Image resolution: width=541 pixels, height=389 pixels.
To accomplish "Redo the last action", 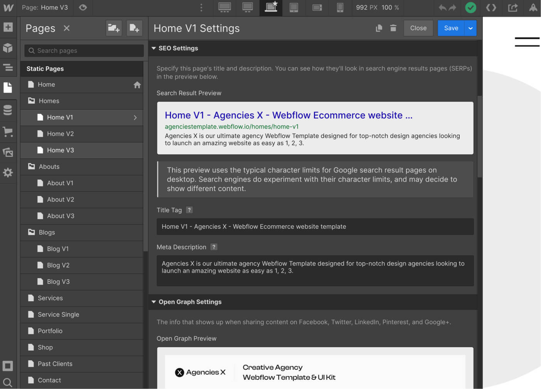I will (452, 8).
